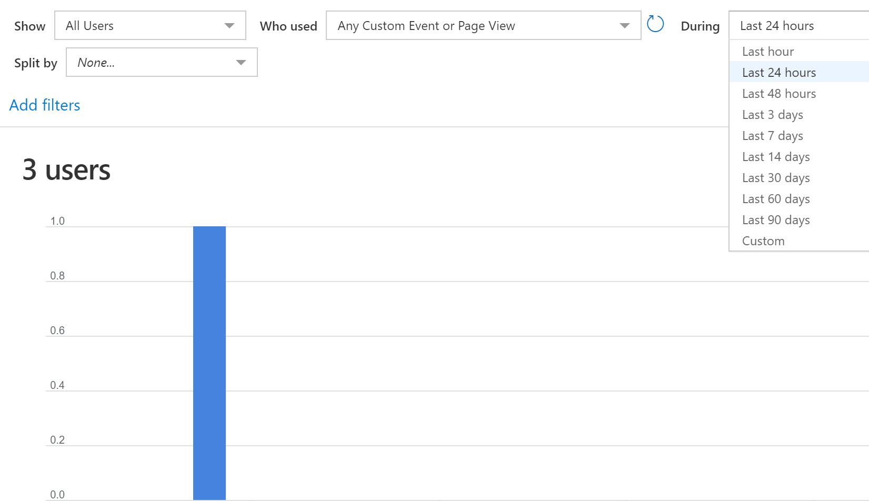Open the During time range selector
Screen dimensions: 869x501
coord(795,25)
